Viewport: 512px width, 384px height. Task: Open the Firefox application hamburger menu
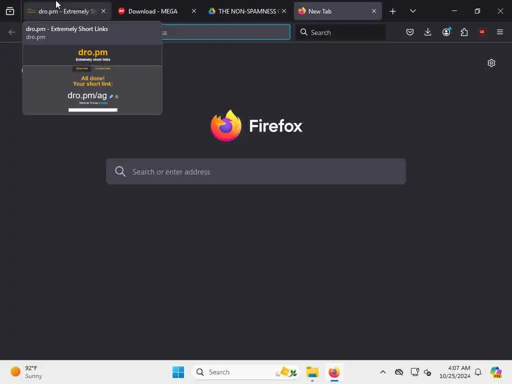(x=500, y=32)
